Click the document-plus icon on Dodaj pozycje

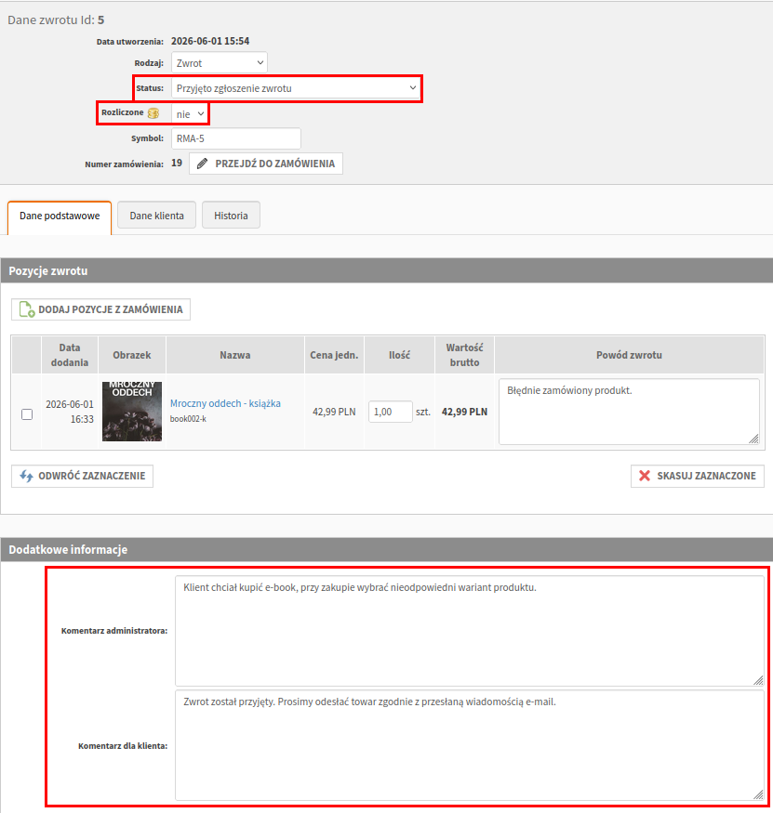coord(26,309)
